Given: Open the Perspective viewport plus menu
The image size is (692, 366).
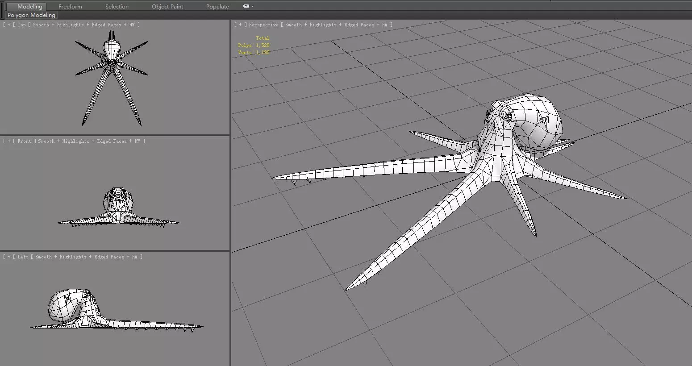Looking at the screenshot, I should click(x=240, y=25).
